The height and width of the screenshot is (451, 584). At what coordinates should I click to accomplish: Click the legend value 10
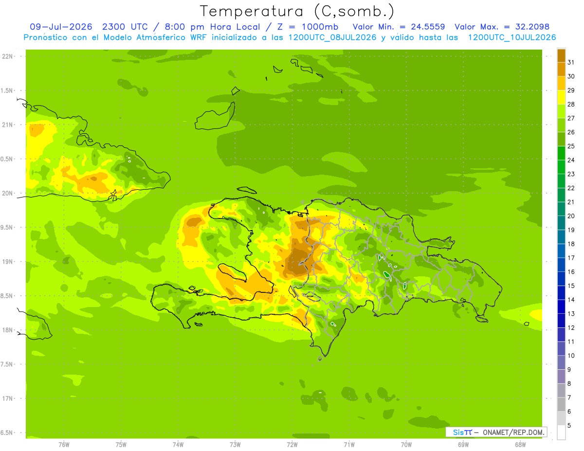(571, 356)
